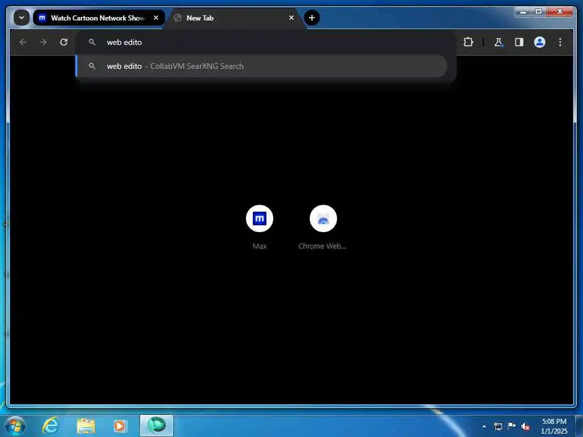Toggle the side panel

(519, 42)
